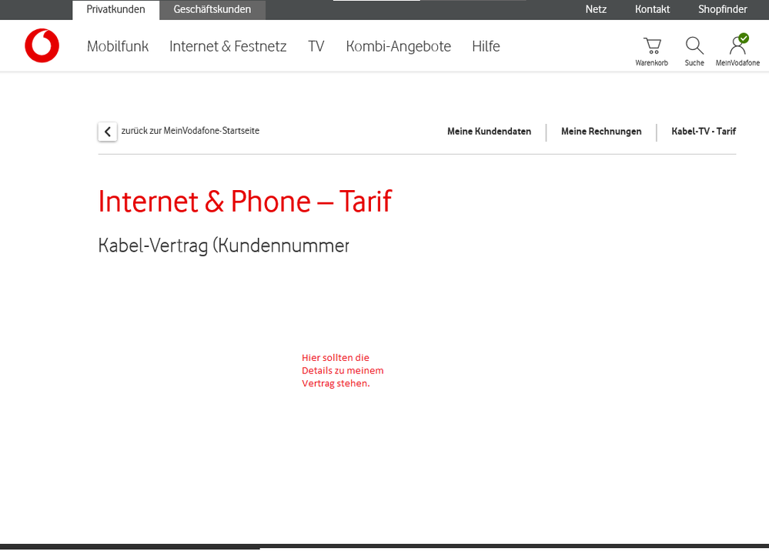Open Kabel-TV - Tarif

pos(704,132)
